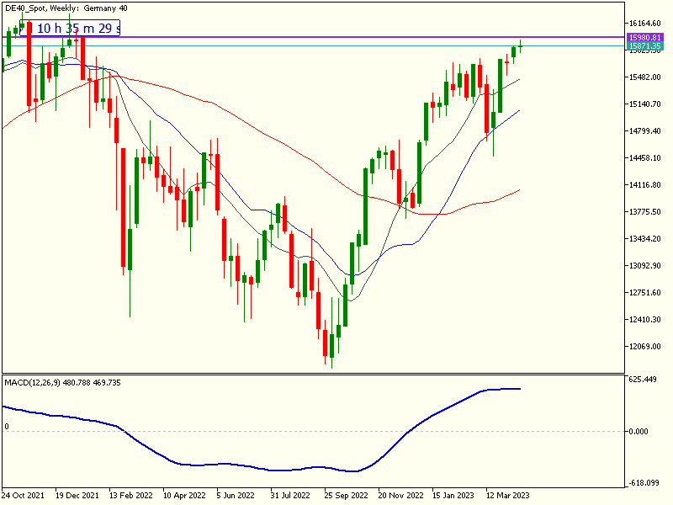
Task: Select the purple 15980.81 price tag
Action: pos(646,37)
